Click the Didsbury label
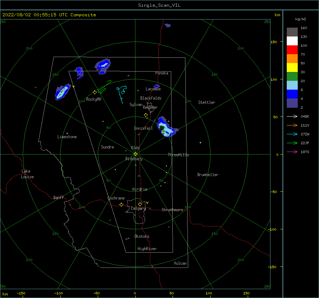 coord(134,159)
